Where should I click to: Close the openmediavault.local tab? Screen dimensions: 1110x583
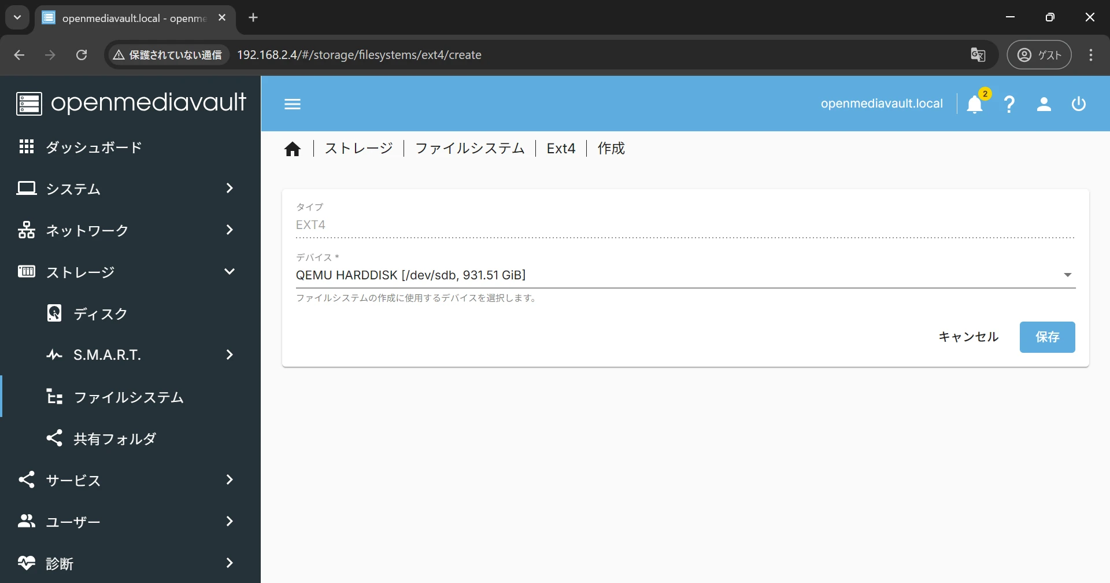coord(222,18)
